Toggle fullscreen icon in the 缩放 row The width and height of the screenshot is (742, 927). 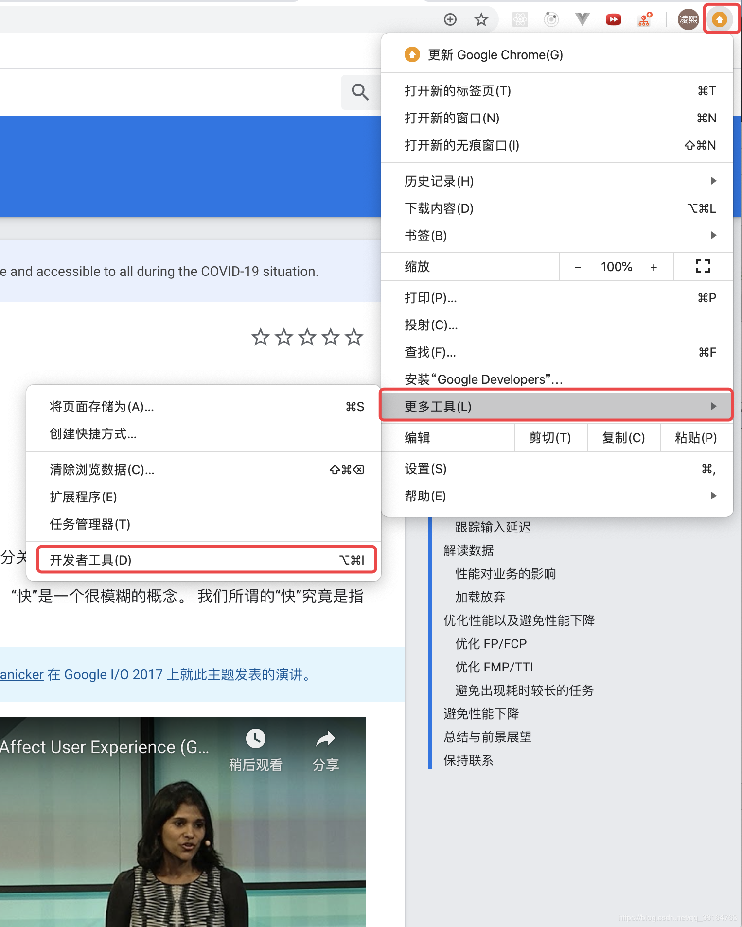point(703,266)
